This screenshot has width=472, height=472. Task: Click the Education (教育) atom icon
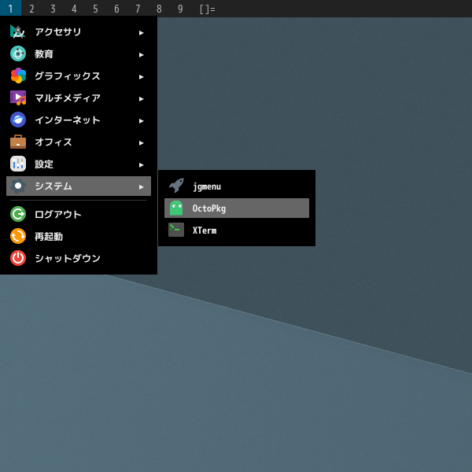(18, 53)
